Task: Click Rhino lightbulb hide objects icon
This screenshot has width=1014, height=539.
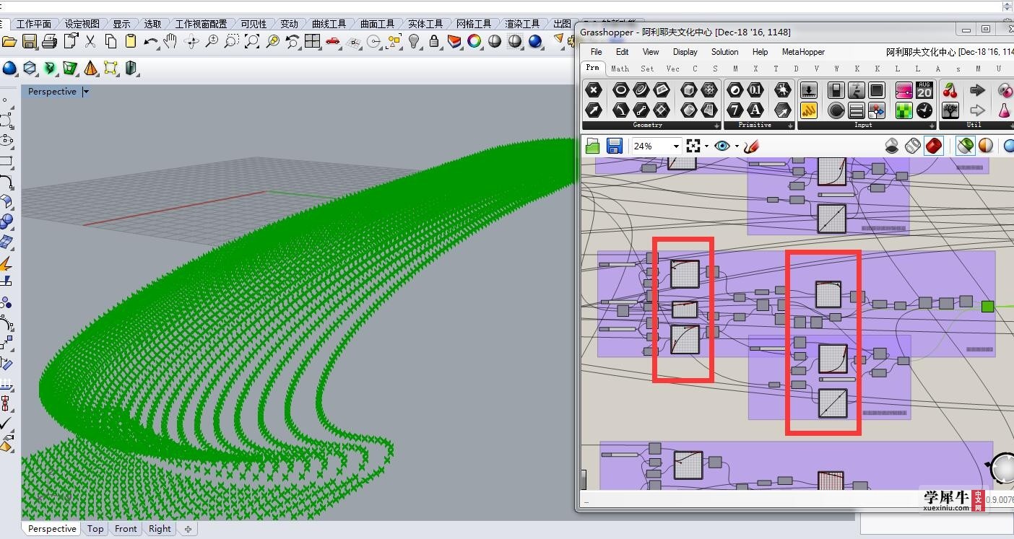Action: point(414,42)
